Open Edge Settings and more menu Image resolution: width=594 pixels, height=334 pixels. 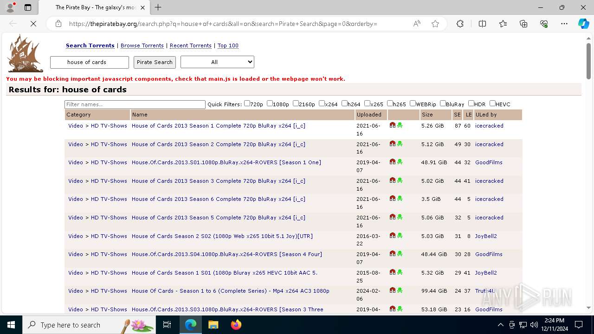tap(564, 24)
